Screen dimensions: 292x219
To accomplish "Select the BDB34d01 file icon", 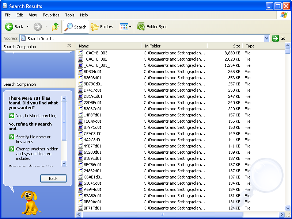I will [80, 72].
